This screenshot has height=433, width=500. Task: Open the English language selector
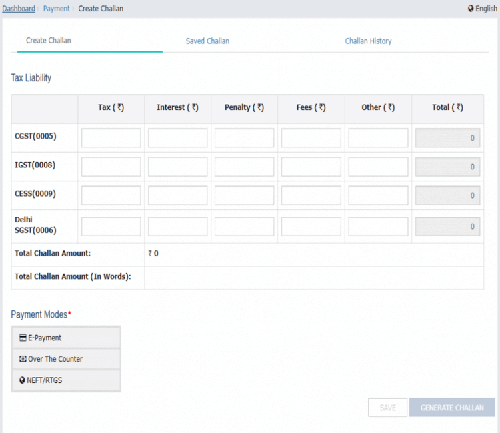483,9
